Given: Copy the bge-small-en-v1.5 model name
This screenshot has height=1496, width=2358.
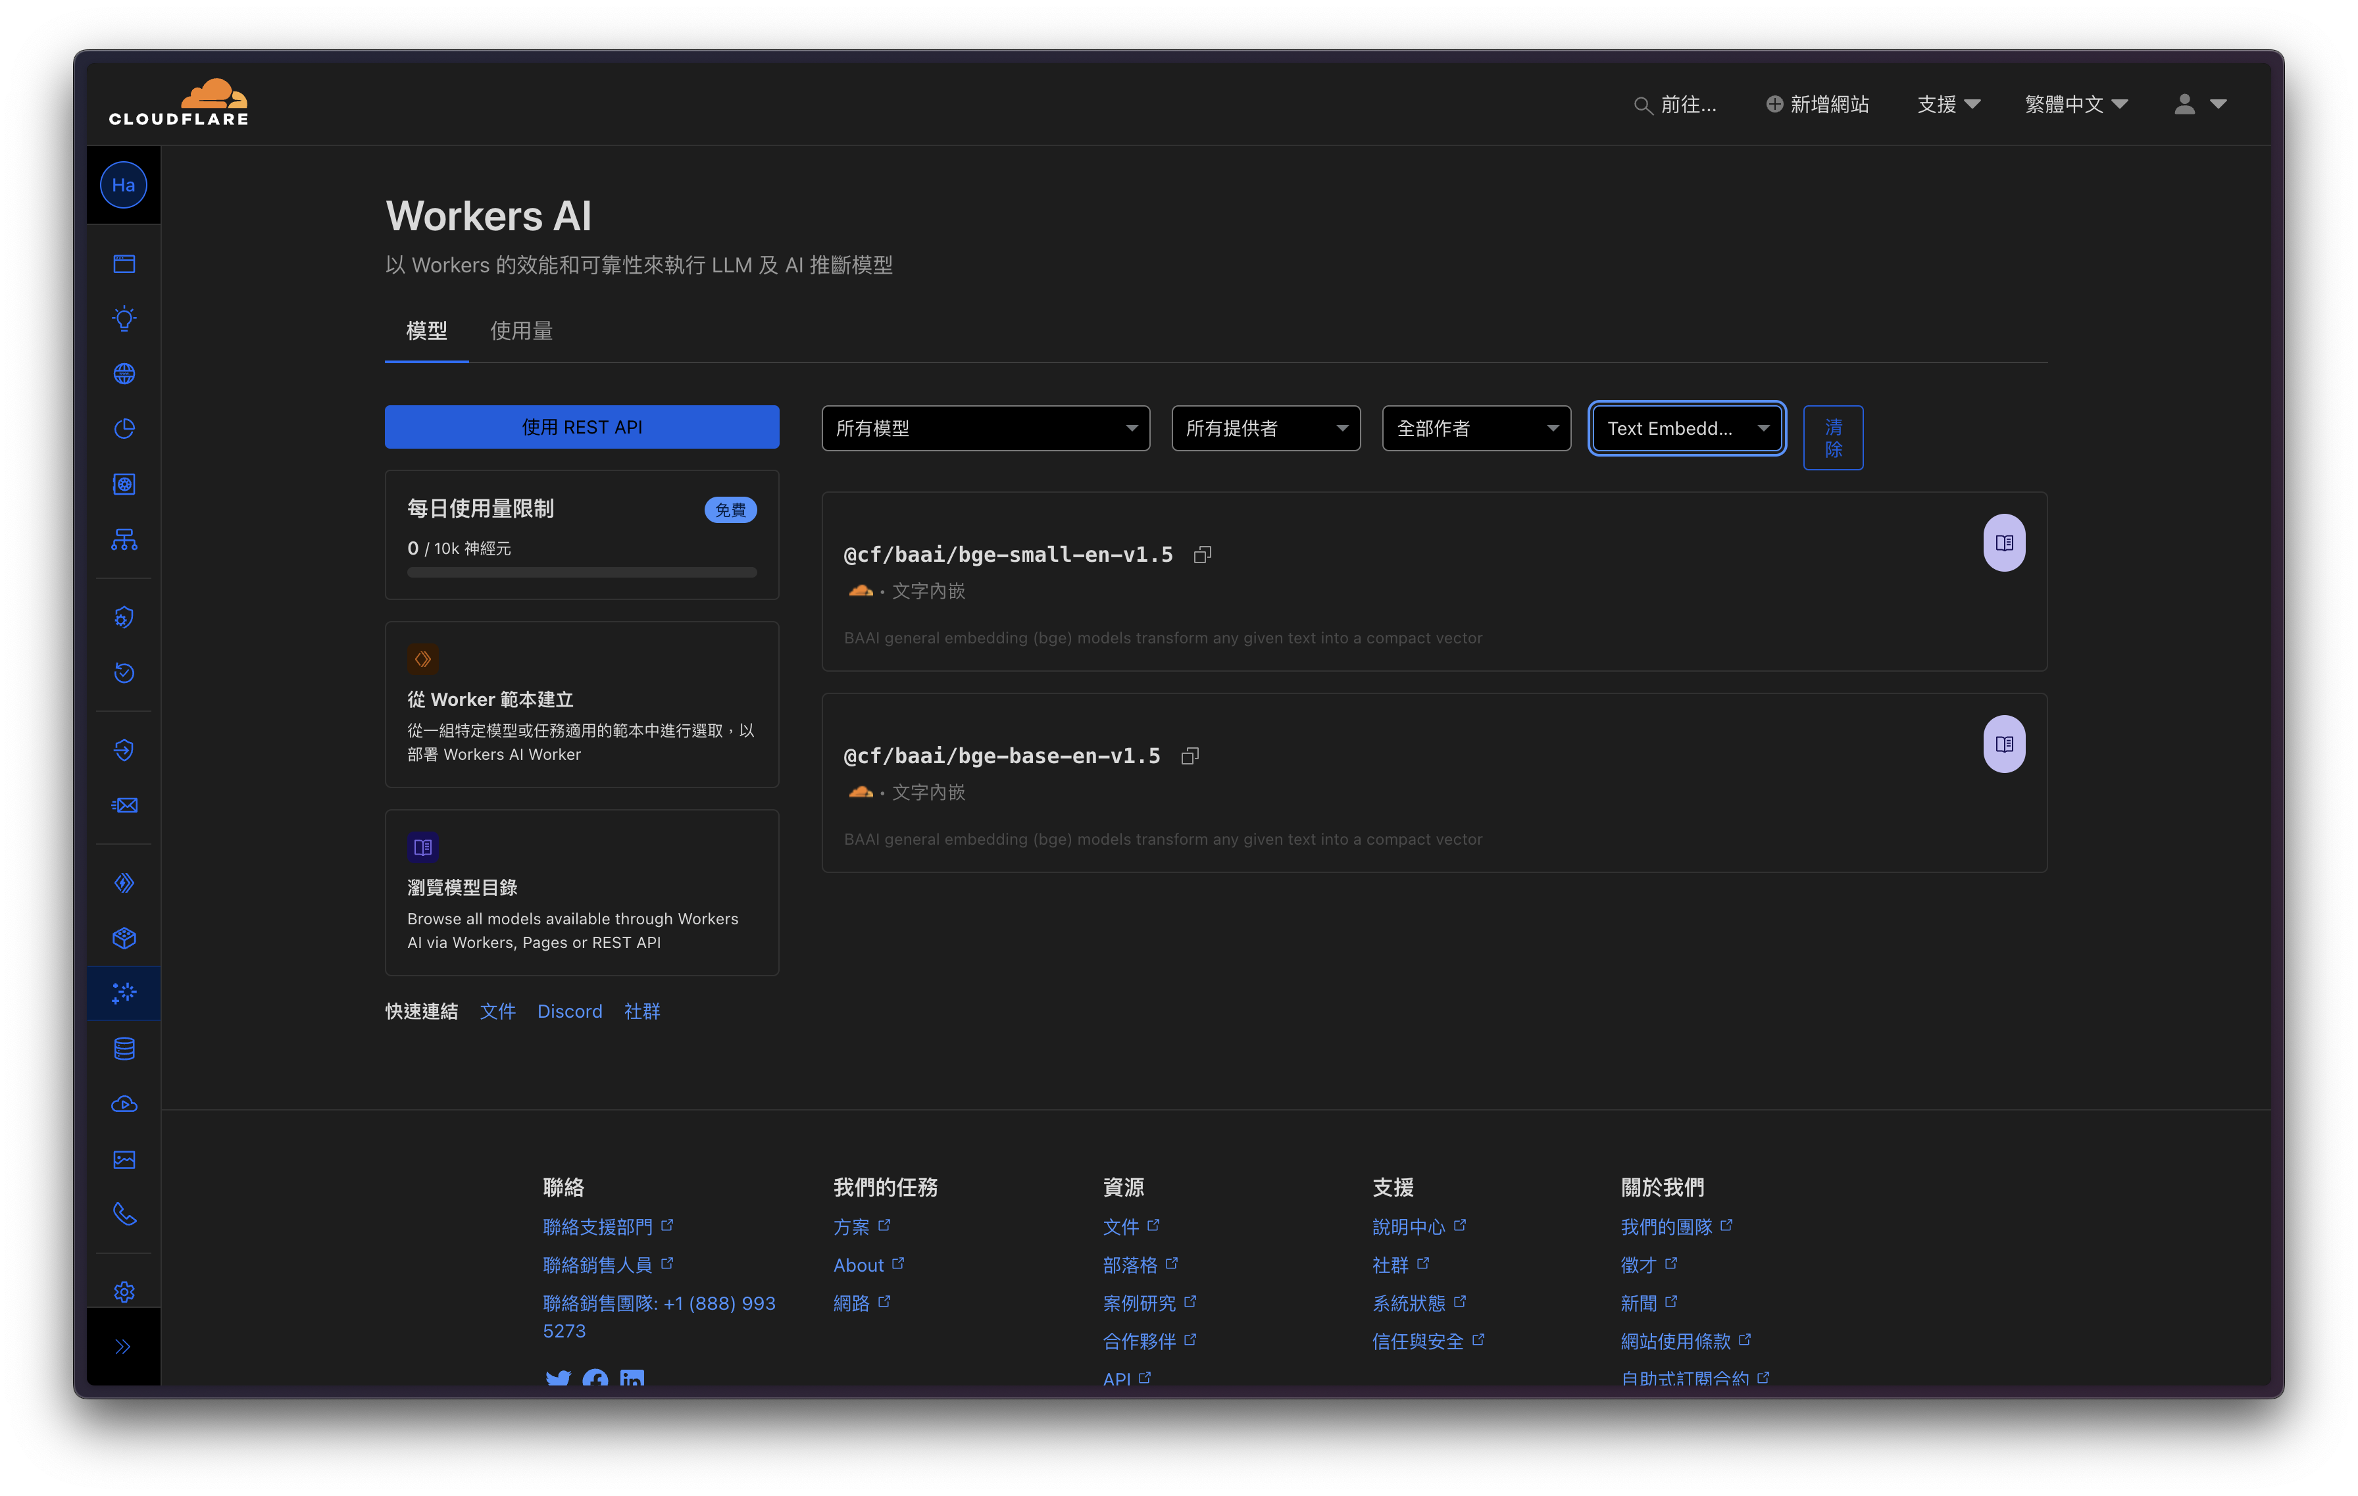Looking at the screenshot, I should click(x=1203, y=555).
